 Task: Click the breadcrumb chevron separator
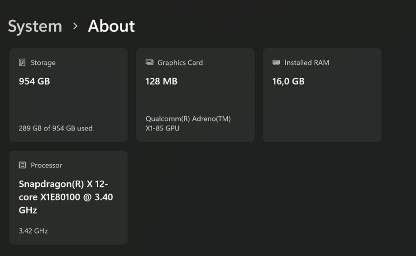coord(75,26)
